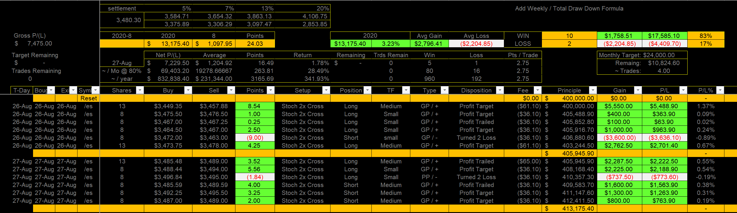This screenshot has height=213, width=737.
Task: Open the Principle column filter dropdown
Action: [593, 90]
